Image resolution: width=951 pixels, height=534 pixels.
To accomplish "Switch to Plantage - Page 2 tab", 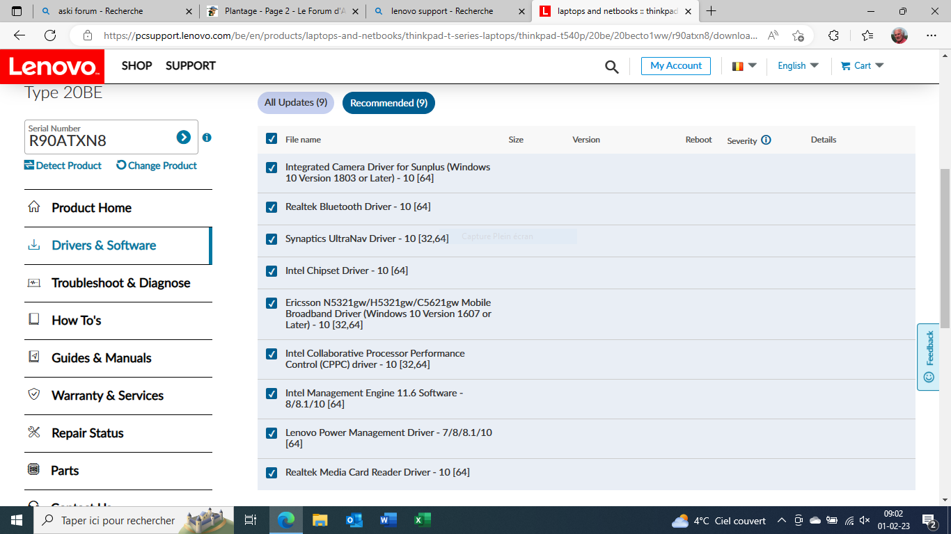I will [283, 11].
